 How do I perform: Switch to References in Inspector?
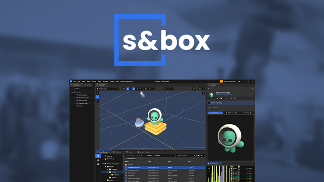231,113
